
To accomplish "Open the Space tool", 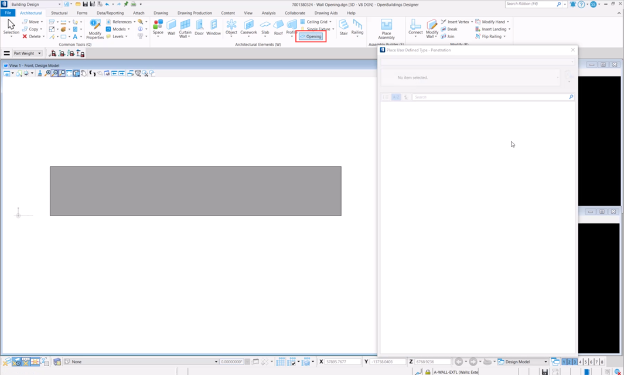I will click(158, 28).
